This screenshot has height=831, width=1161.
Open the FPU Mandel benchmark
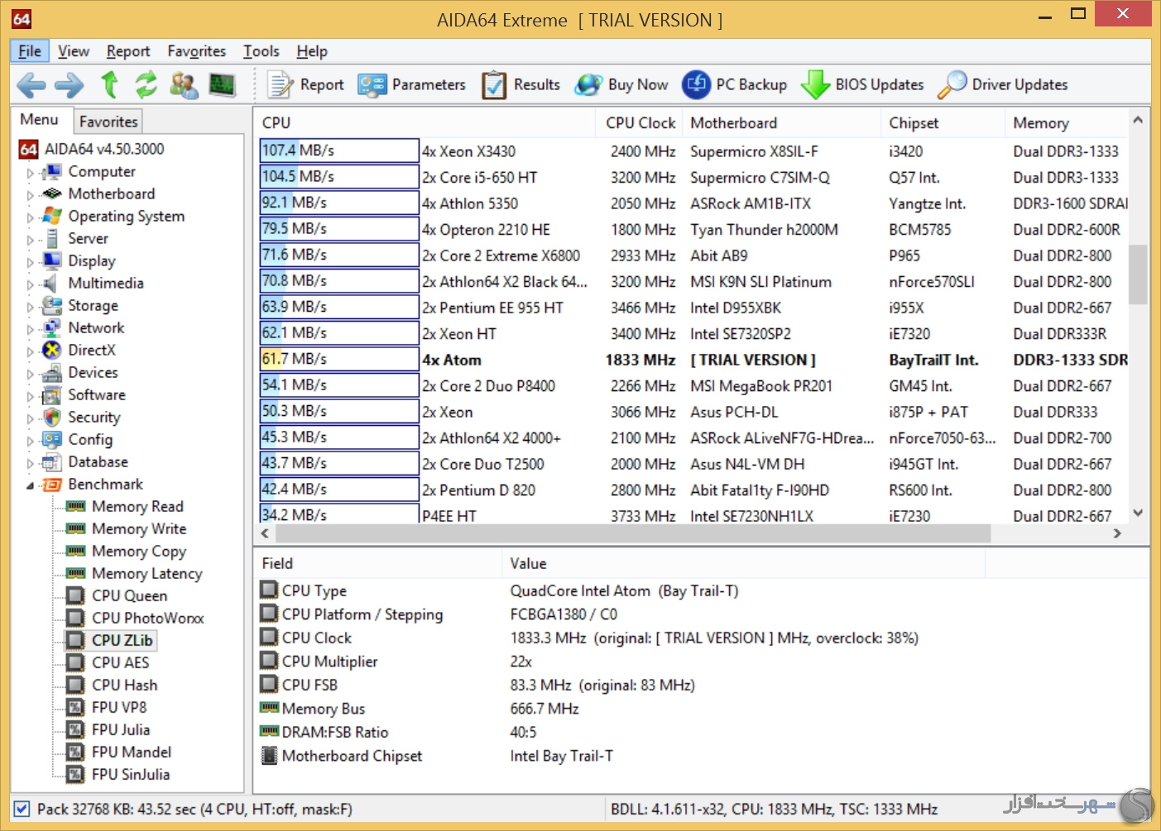click(x=132, y=752)
